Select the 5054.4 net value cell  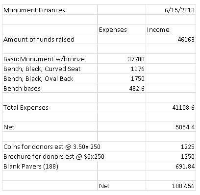171,127
